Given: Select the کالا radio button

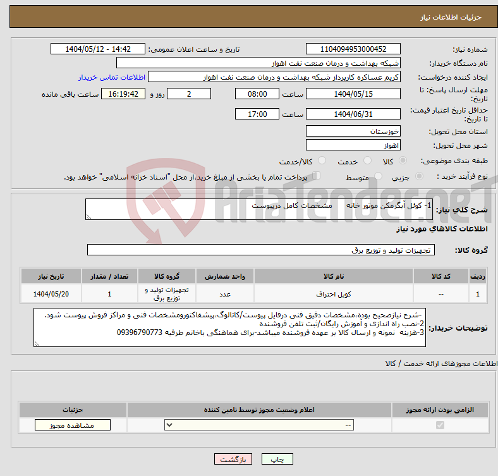Looking at the screenshot, I should (403, 161).
